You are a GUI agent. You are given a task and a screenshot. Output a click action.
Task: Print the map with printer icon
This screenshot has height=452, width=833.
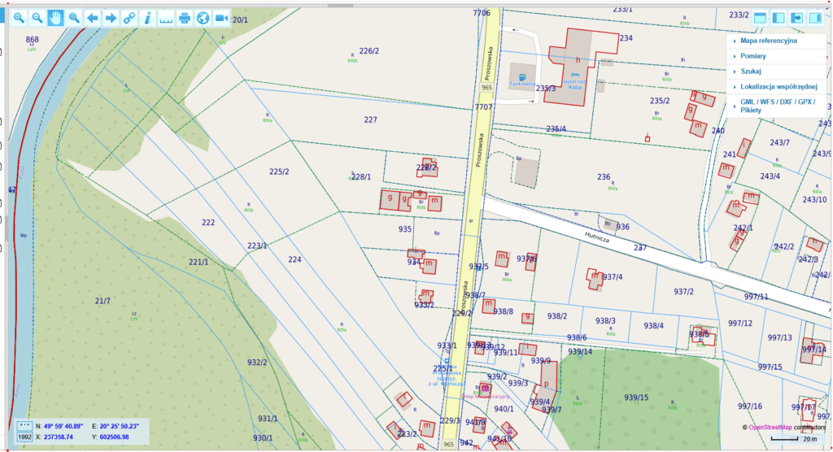(185, 17)
